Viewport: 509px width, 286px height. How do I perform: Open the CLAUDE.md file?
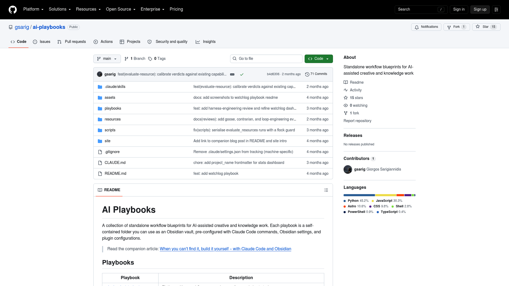coord(115,163)
